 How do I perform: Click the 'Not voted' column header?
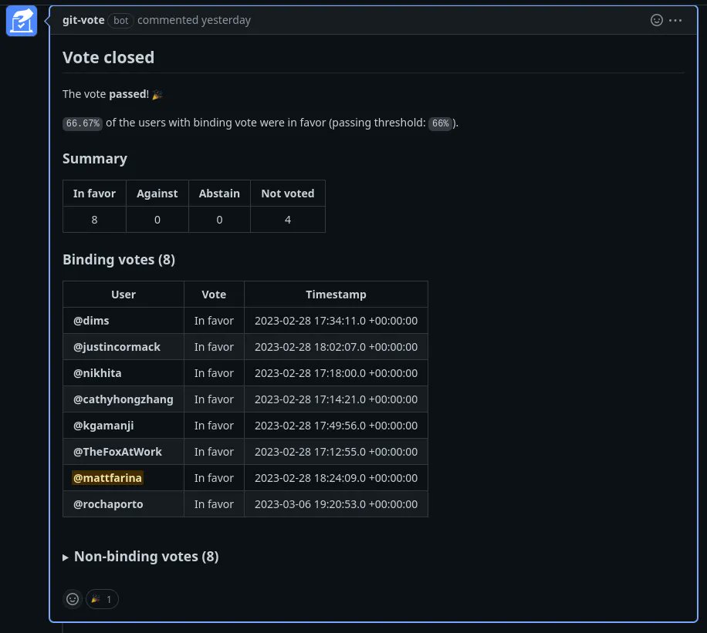(288, 194)
